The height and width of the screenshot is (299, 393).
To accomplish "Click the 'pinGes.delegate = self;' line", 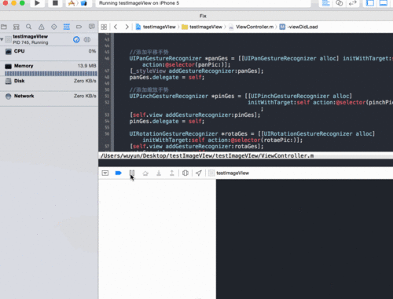I will point(167,122).
